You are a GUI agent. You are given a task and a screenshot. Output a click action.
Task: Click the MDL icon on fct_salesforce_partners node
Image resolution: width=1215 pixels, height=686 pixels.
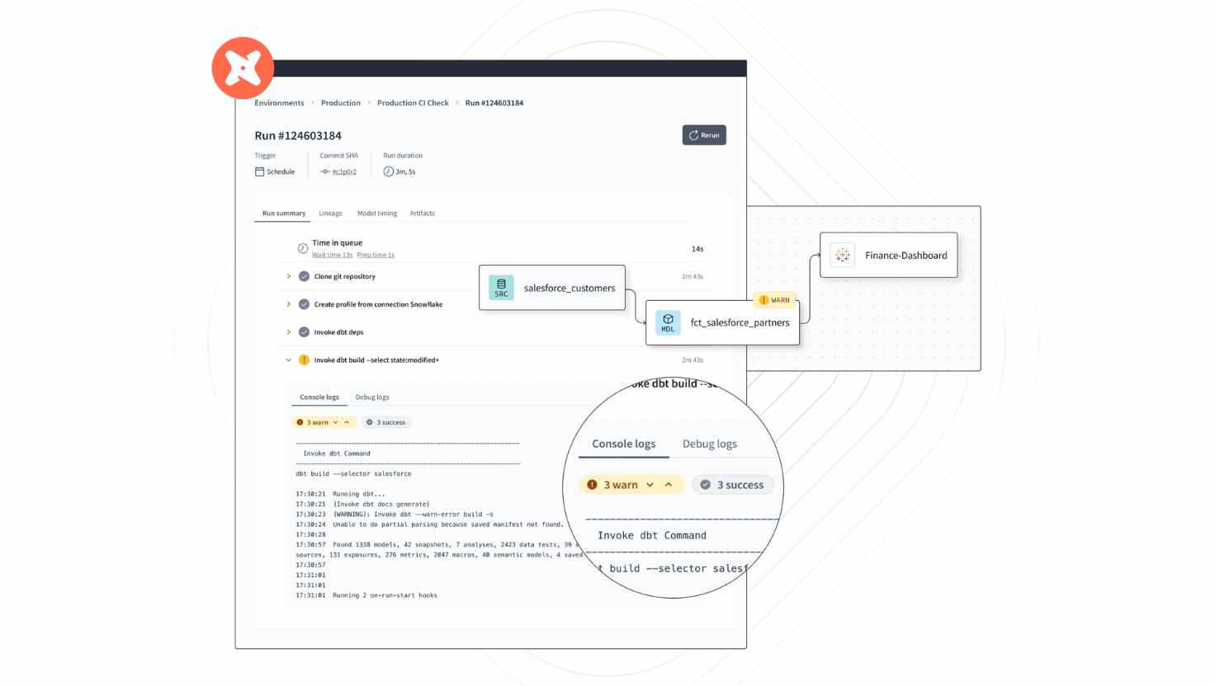pyautogui.click(x=668, y=322)
